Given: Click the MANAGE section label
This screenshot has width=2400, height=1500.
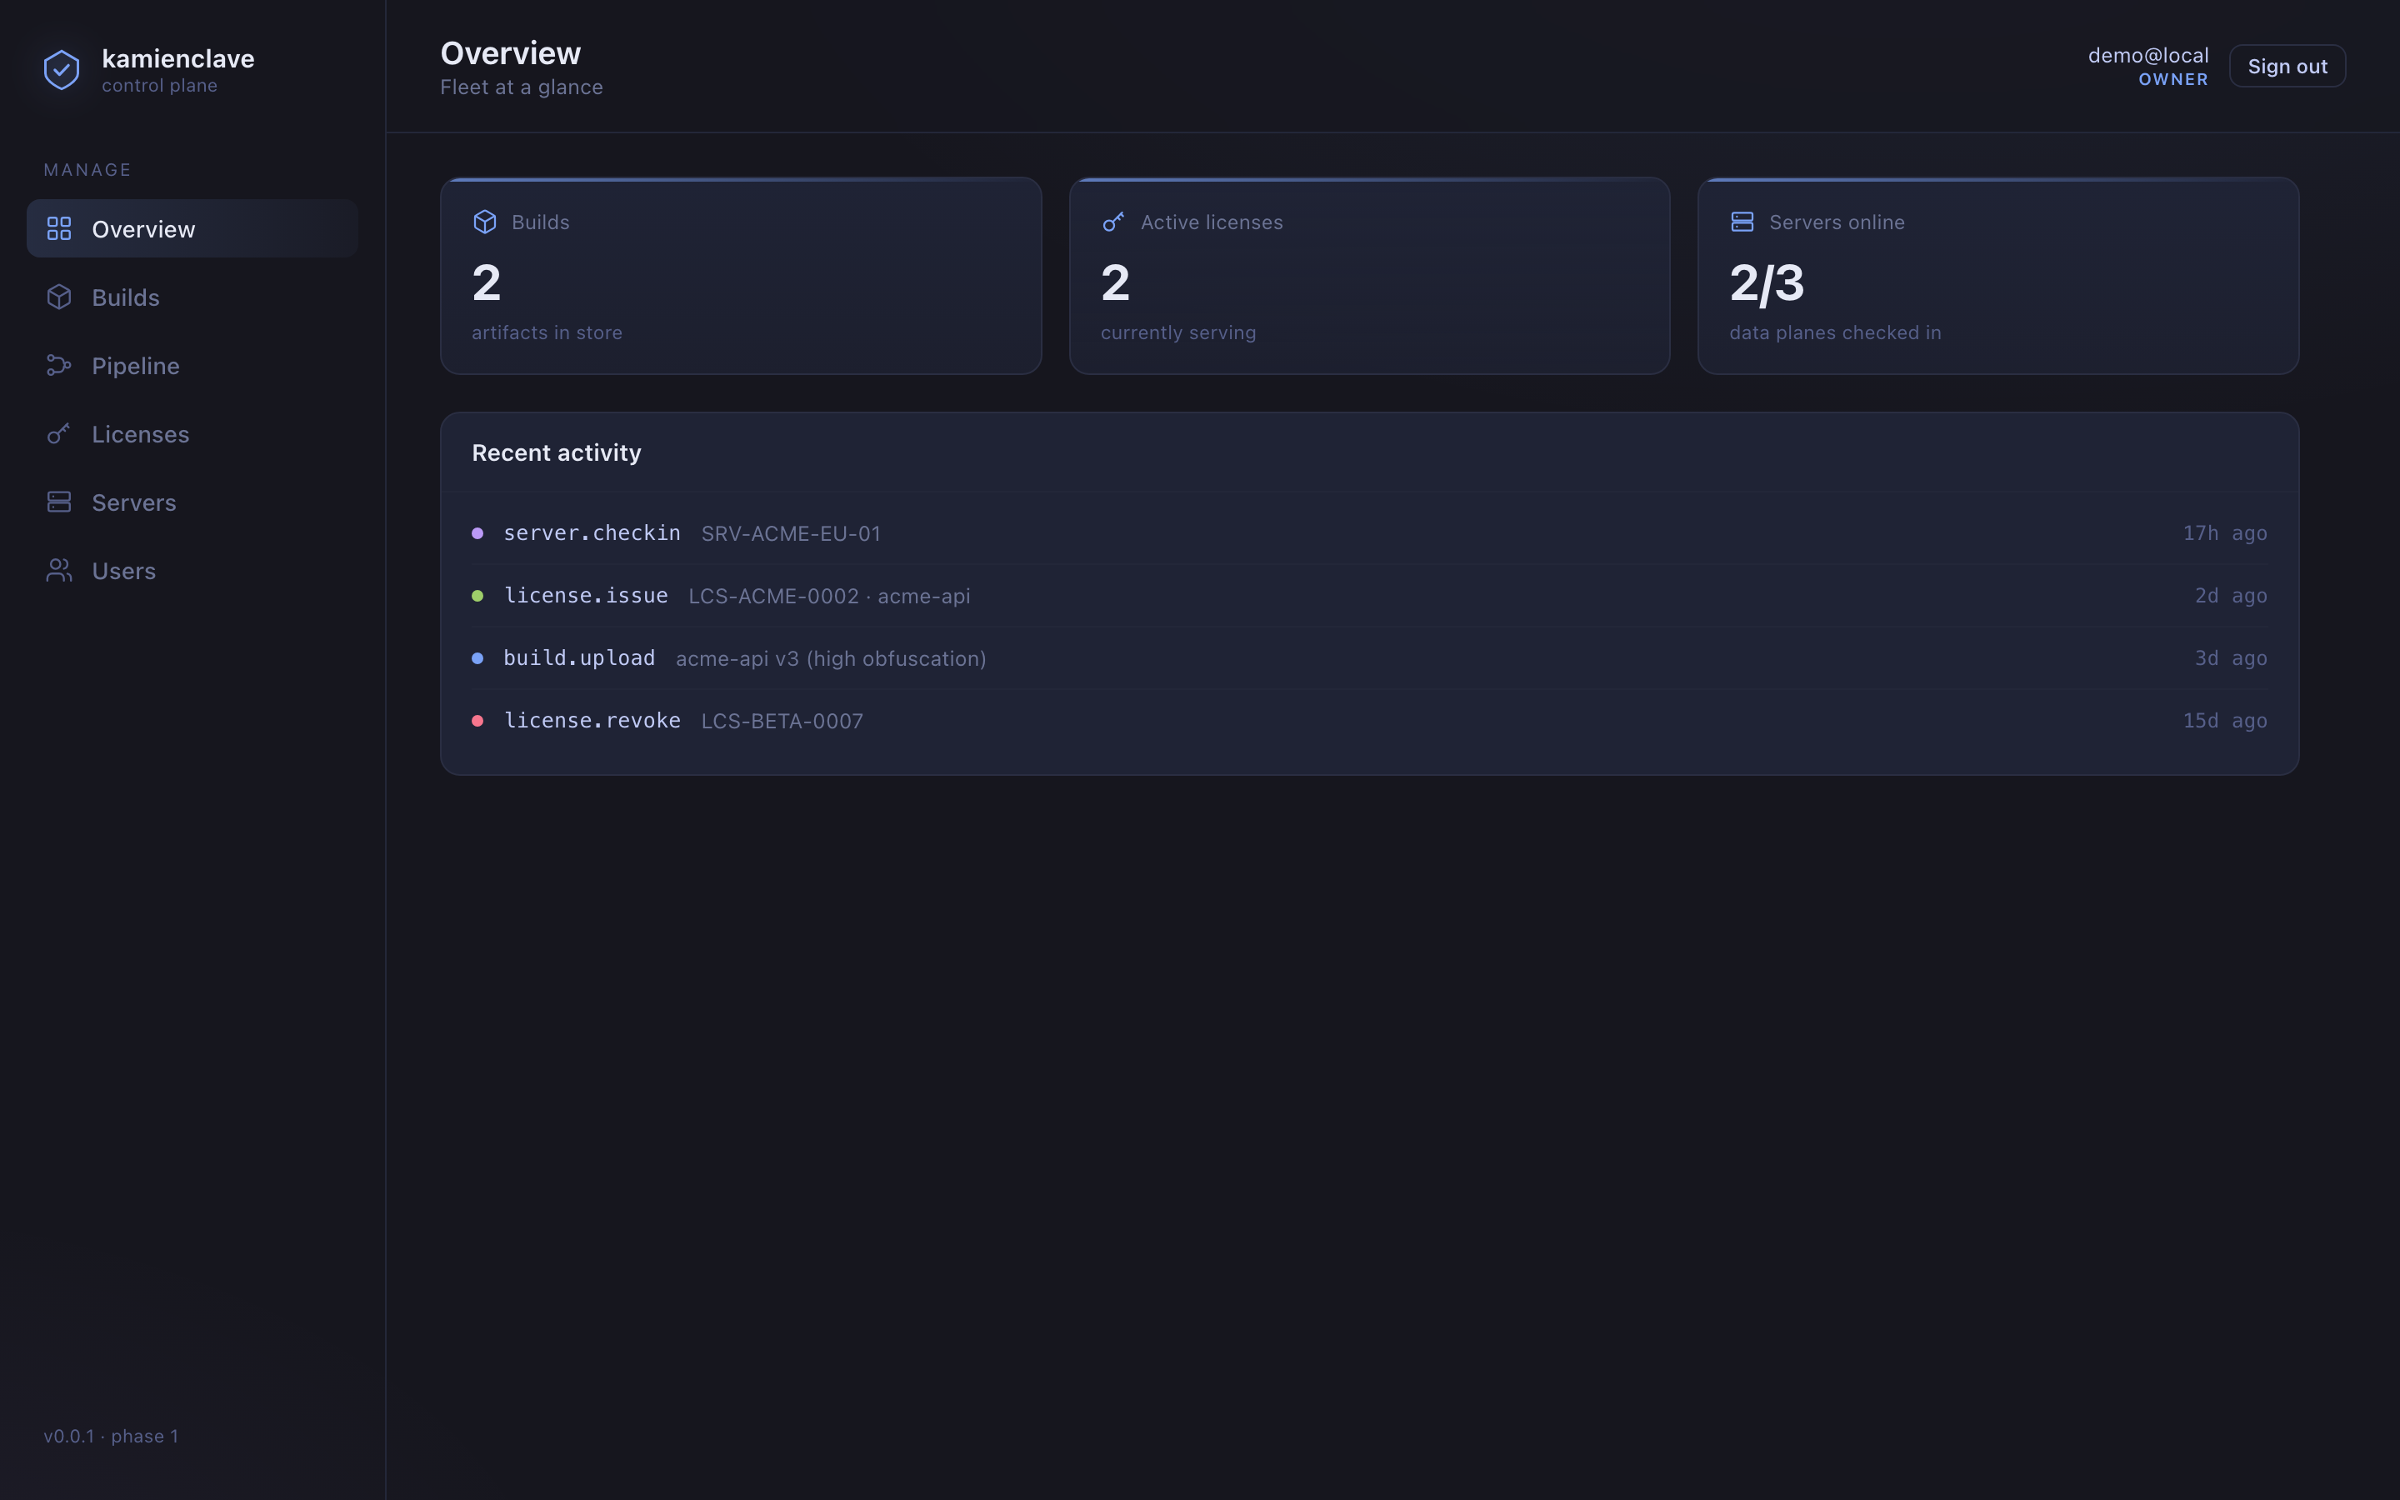Looking at the screenshot, I should (x=87, y=170).
